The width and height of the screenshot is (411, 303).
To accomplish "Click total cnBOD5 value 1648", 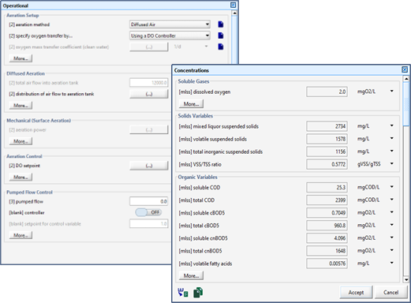I will tap(327, 251).
